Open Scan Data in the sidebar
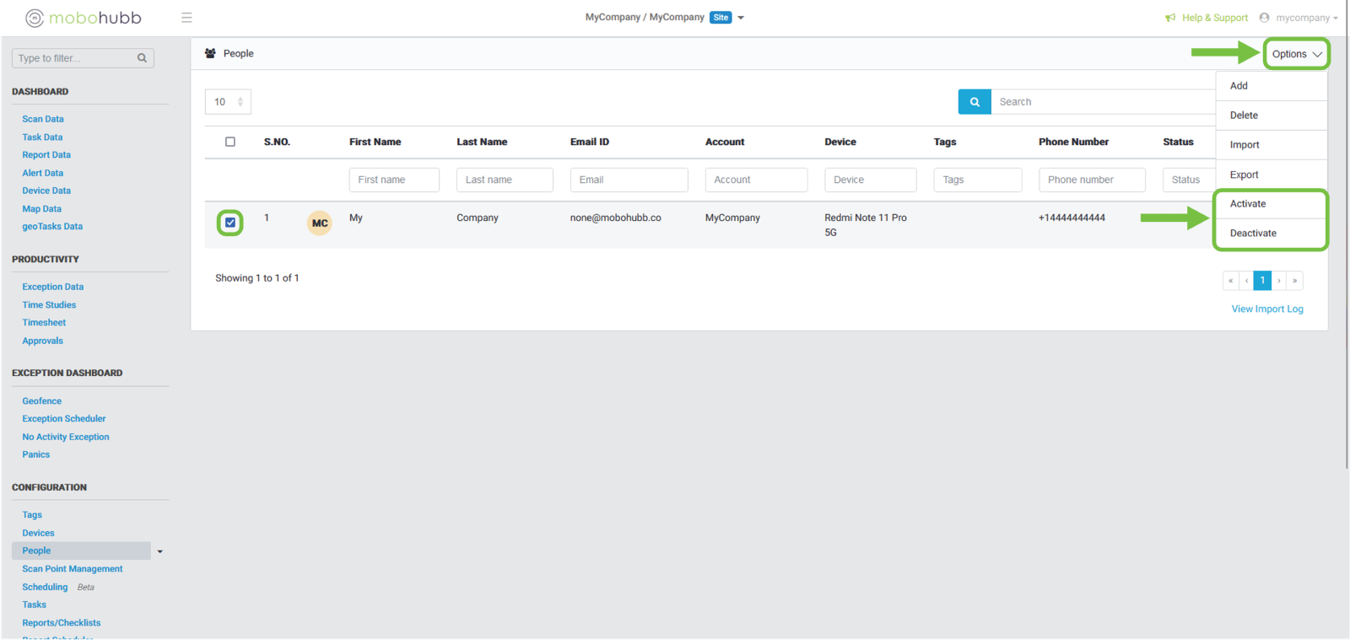The image size is (1350, 640). 43,120
